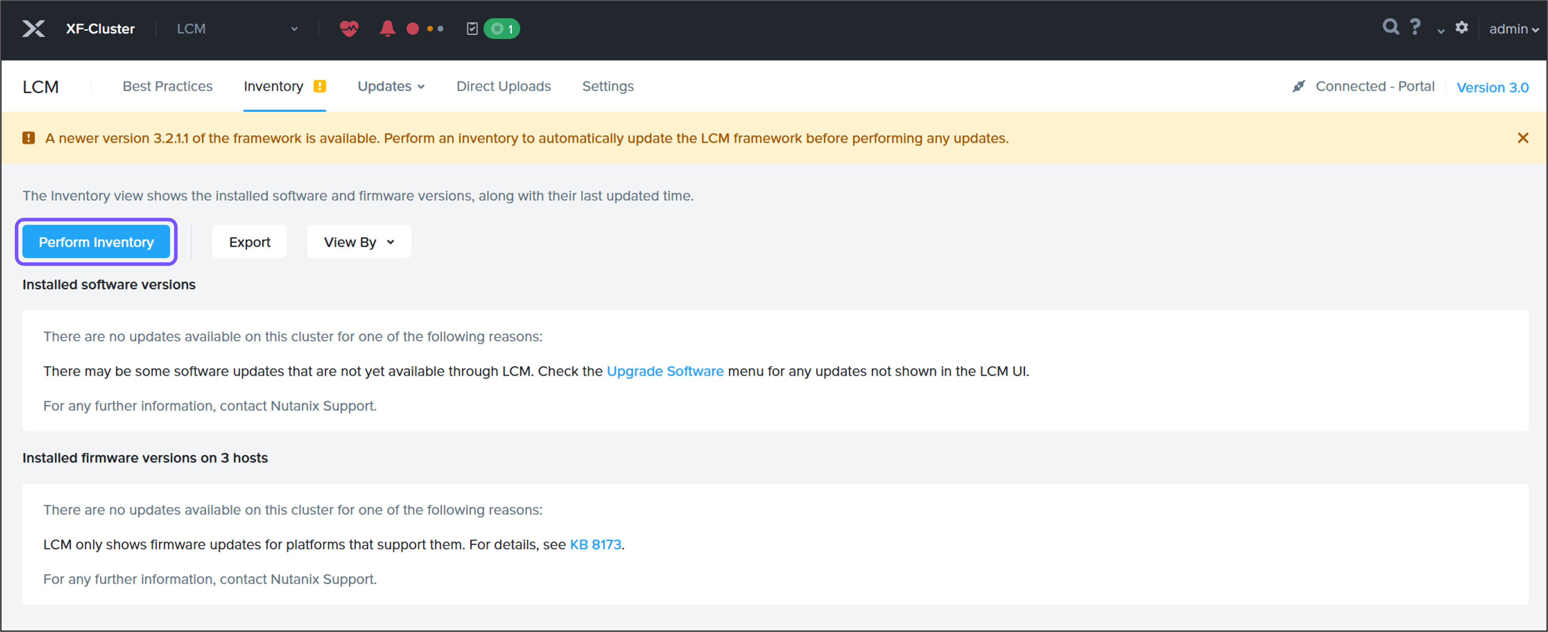This screenshot has width=1548, height=632.
Task: Select the Best Practices tab
Action: click(x=168, y=86)
